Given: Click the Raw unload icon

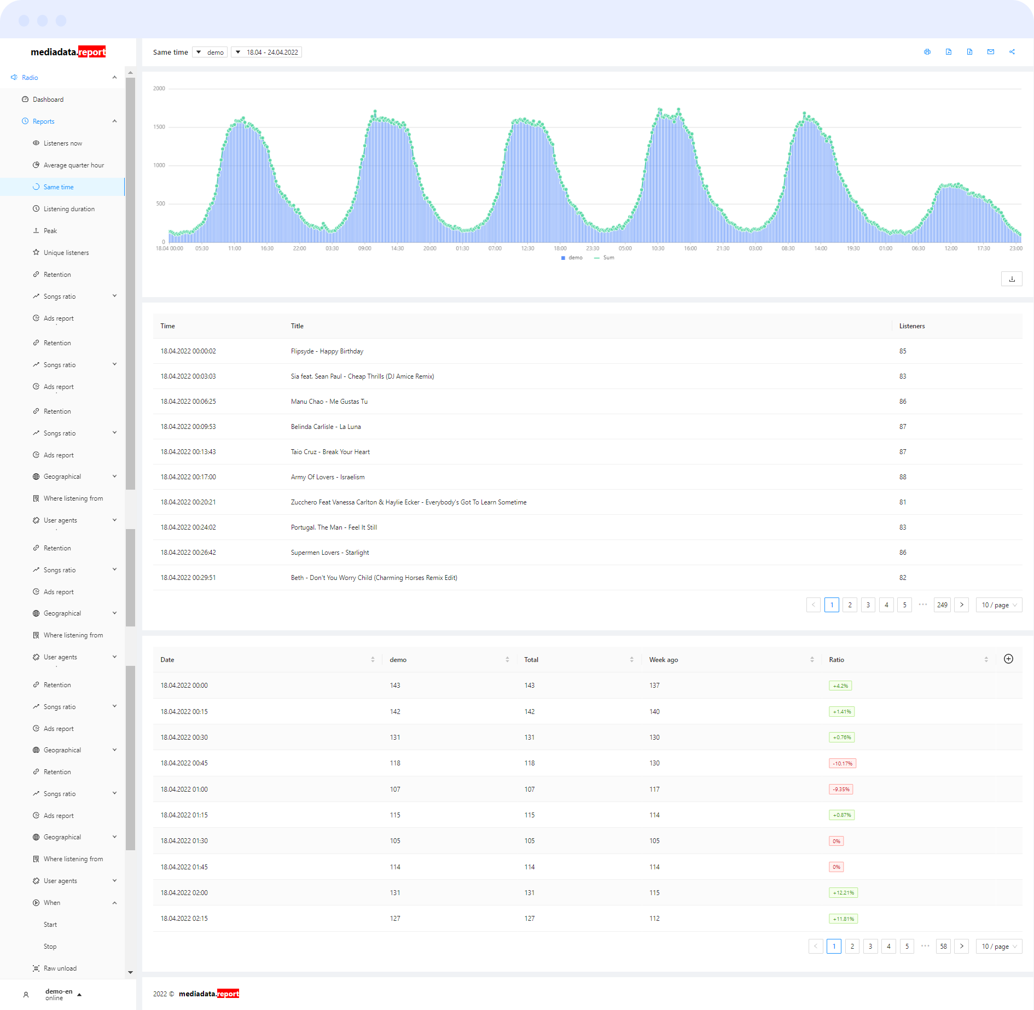Looking at the screenshot, I should (x=36, y=968).
